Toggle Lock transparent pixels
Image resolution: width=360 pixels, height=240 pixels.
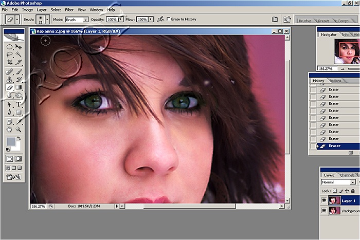[335, 191]
